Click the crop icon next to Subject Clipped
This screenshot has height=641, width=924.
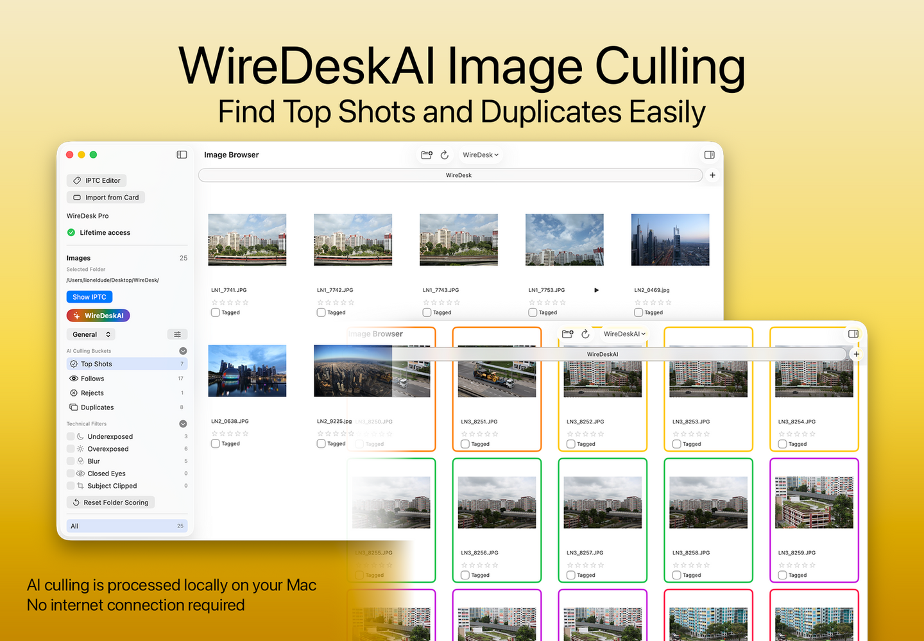click(x=80, y=486)
